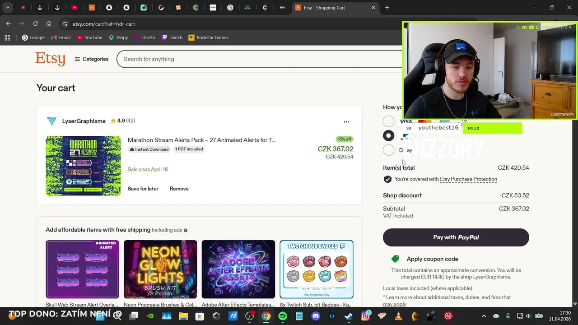Open the tab search dropdown arrow
578x325 pixels.
[x=8, y=8]
